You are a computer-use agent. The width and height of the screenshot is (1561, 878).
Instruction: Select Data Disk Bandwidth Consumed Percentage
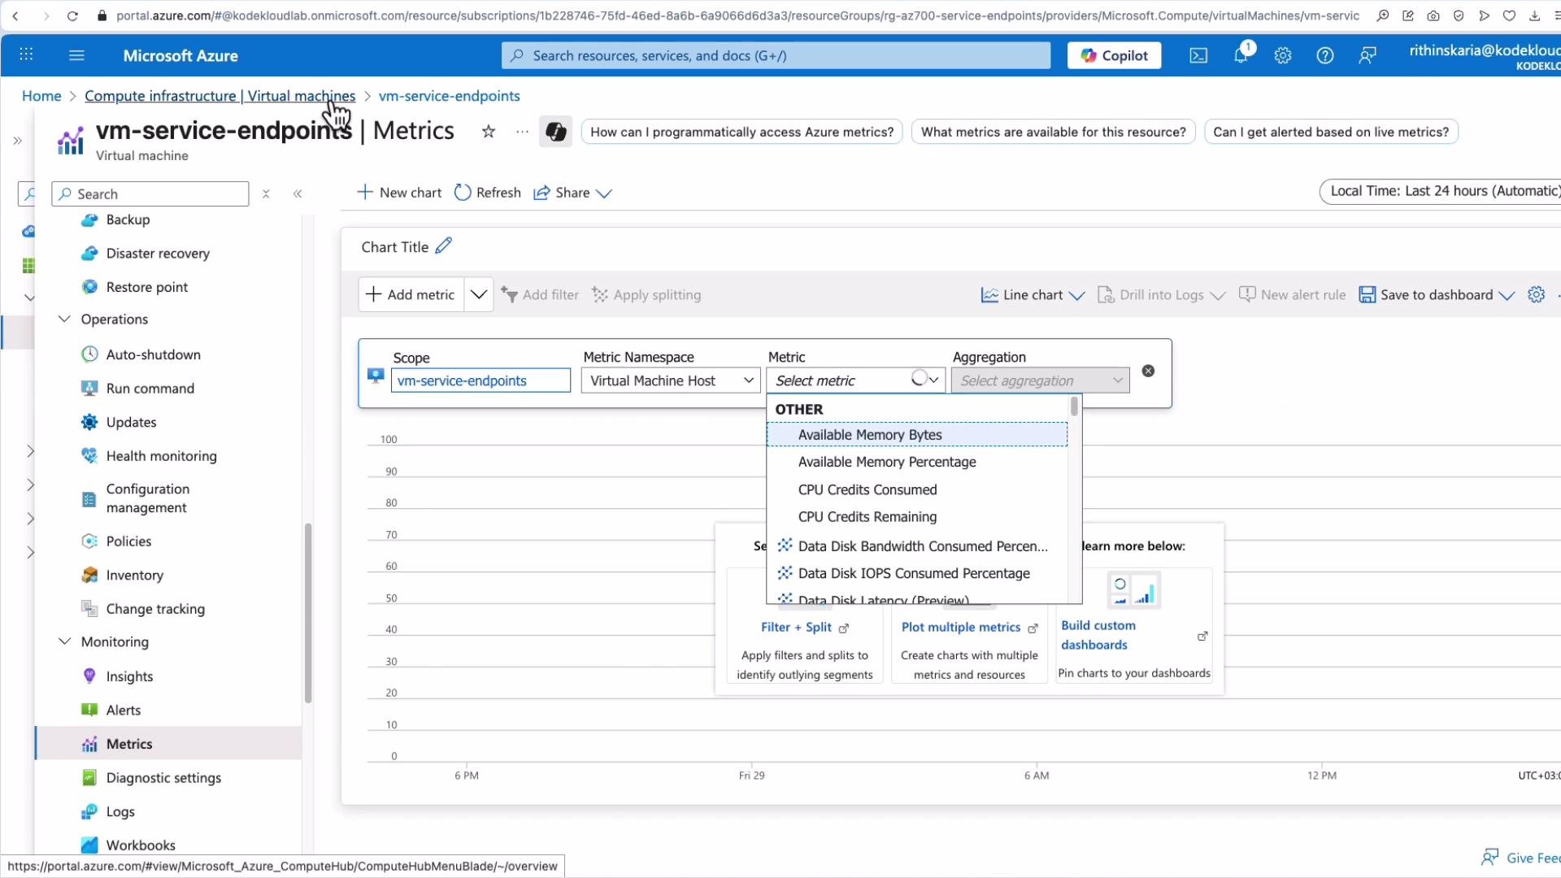[x=917, y=546]
